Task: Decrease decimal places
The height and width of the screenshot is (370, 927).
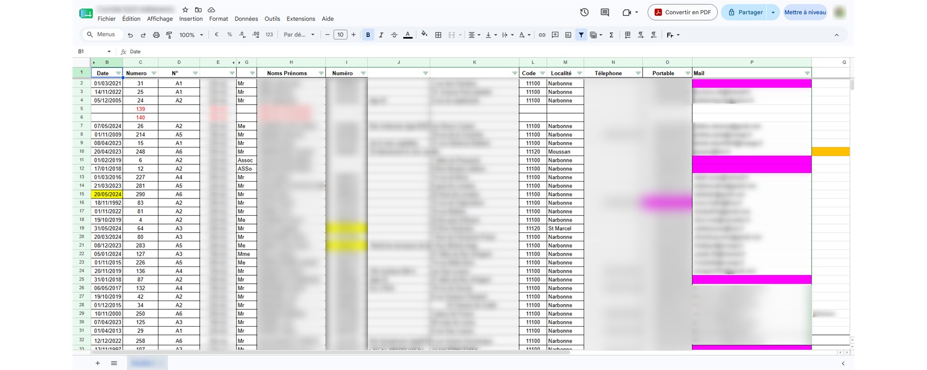Action: pos(242,35)
